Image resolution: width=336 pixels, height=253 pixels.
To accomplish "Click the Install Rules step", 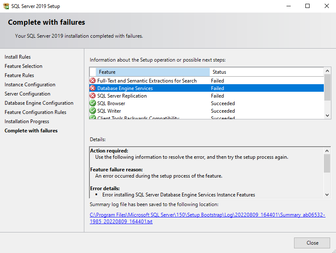I will pyautogui.click(x=18, y=57).
